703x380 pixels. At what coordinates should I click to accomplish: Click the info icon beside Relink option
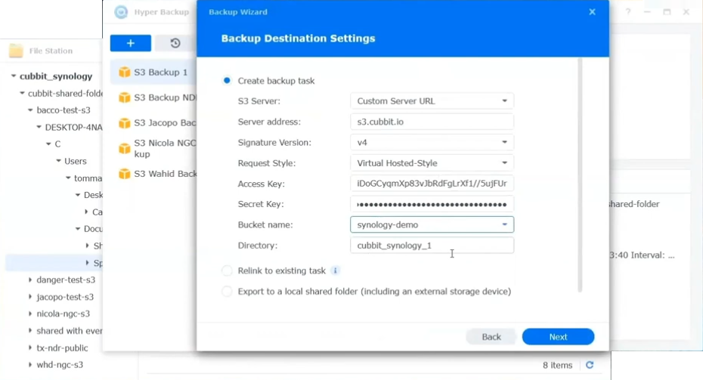(x=336, y=270)
